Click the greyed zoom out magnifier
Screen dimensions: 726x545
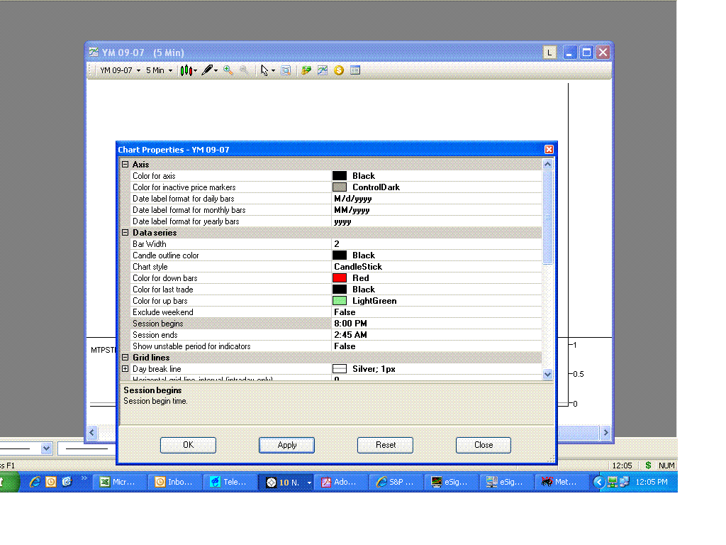[x=244, y=70]
